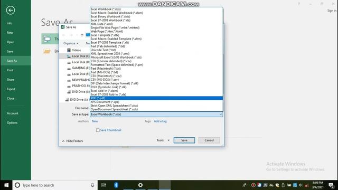Select DIF (Data Interchange Format)
The height and width of the screenshot is (190, 338).
[156, 83]
